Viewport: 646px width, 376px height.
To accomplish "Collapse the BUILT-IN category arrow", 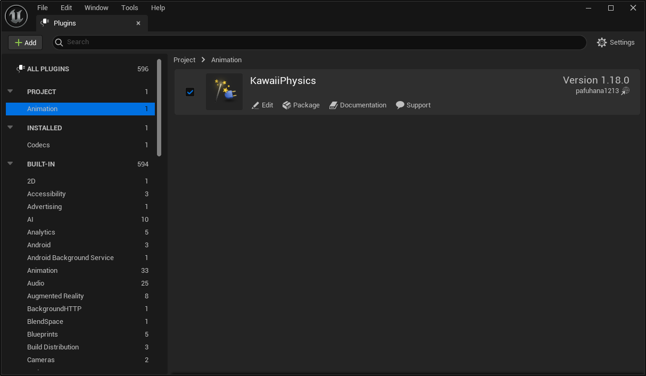I will coord(10,164).
